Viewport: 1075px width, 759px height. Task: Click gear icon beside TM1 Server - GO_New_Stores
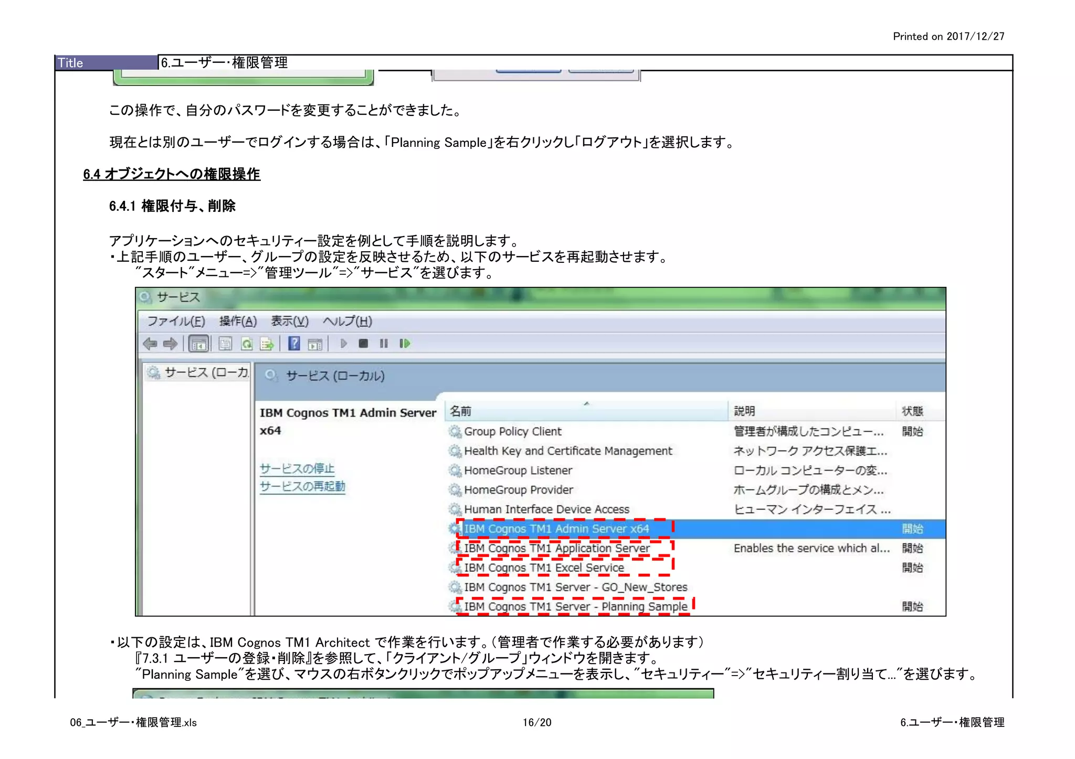tap(455, 587)
